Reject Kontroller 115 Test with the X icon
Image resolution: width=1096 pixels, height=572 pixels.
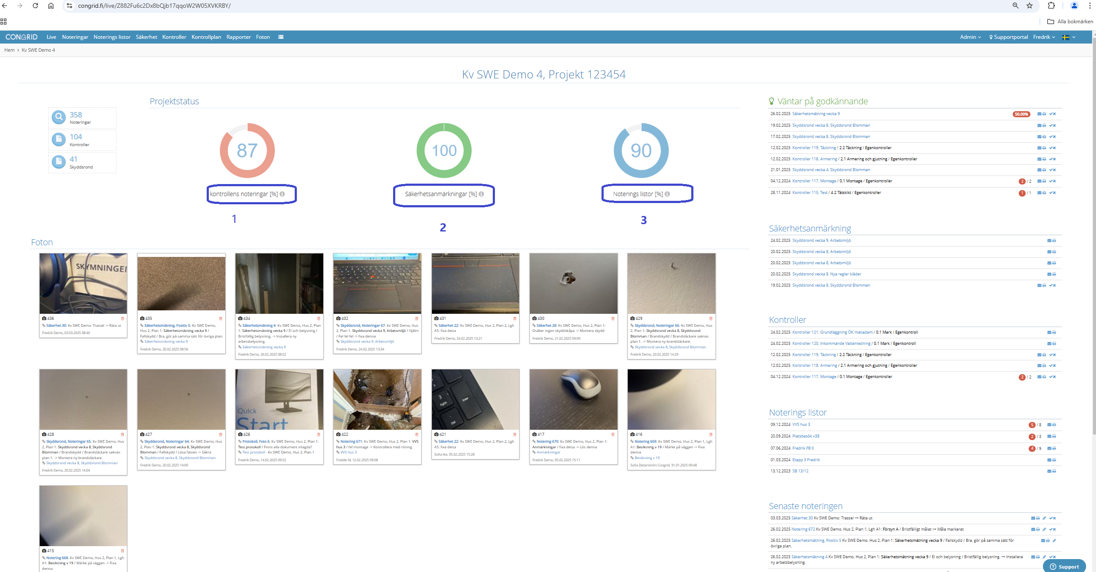(x=1055, y=193)
